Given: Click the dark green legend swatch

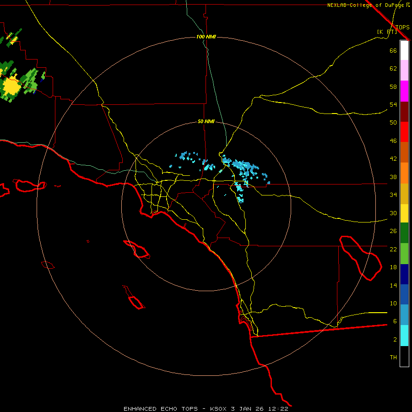Looking at the screenshot, I should point(404,233).
